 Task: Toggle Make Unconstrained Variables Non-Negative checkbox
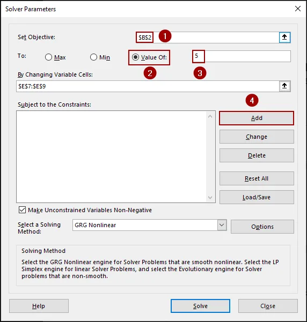22,210
